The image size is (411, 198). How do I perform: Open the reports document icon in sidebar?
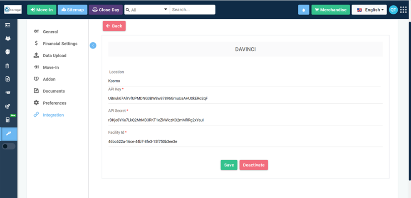(x=8, y=79)
